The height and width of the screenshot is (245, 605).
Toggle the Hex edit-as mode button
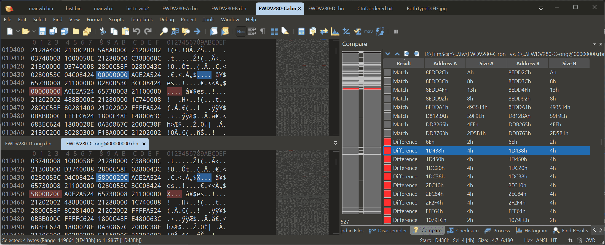tap(241, 31)
